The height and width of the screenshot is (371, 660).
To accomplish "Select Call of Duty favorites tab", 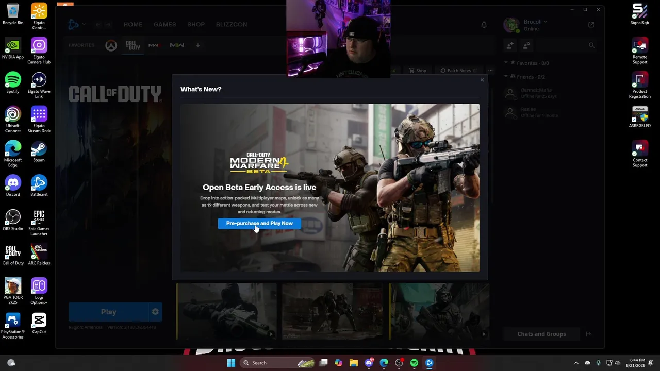I will (133, 45).
